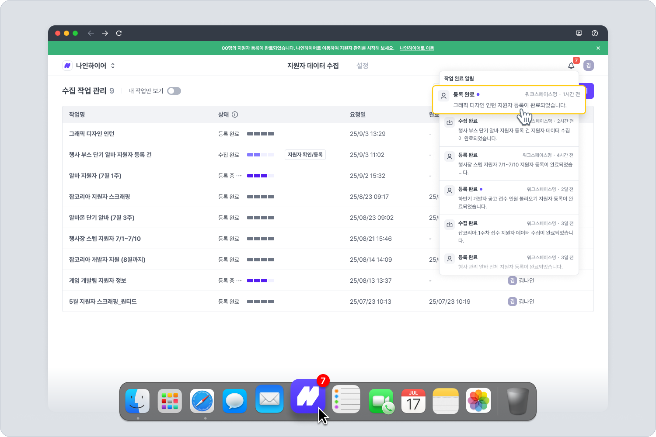This screenshot has width=656, height=437.
Task: Click the 지원자 확인/등록 button
Action: tap(305, 155)
